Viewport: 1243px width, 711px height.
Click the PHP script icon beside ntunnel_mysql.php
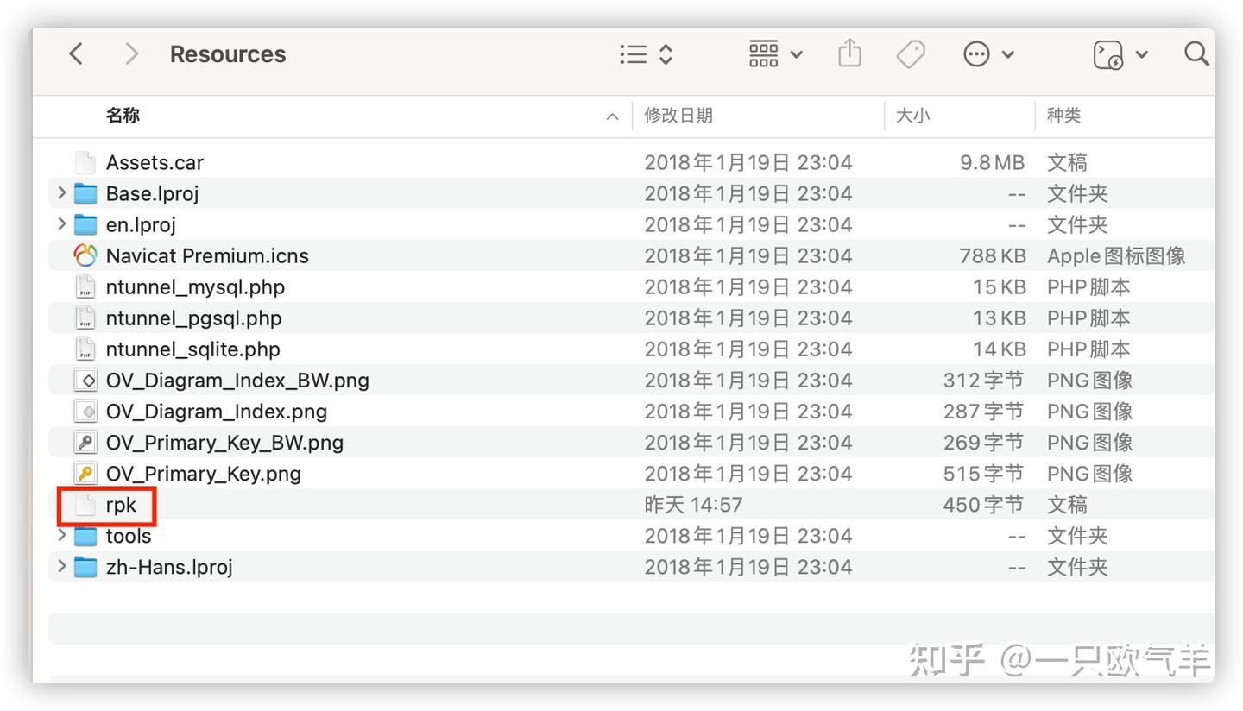84,286
